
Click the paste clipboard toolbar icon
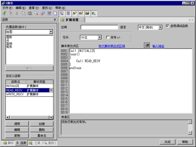coord(30,13)
